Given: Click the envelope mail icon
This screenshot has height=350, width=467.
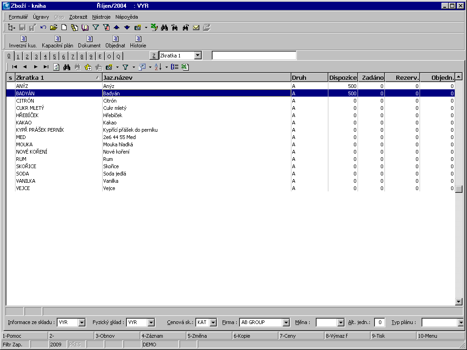Looking at the screenshot, I should pyautogui.click(x=196, y=28).
